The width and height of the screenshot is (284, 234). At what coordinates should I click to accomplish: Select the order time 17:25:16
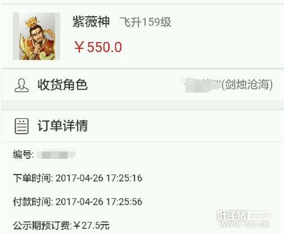(124, 178)
